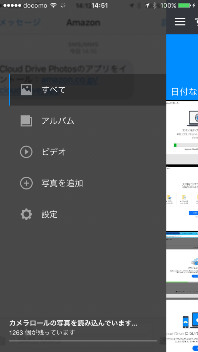Image resolution: width=198 pixels, height=352 pixels.
Task: Tap the Wi-Fi icon in status bar
Action: coord(53,5)
